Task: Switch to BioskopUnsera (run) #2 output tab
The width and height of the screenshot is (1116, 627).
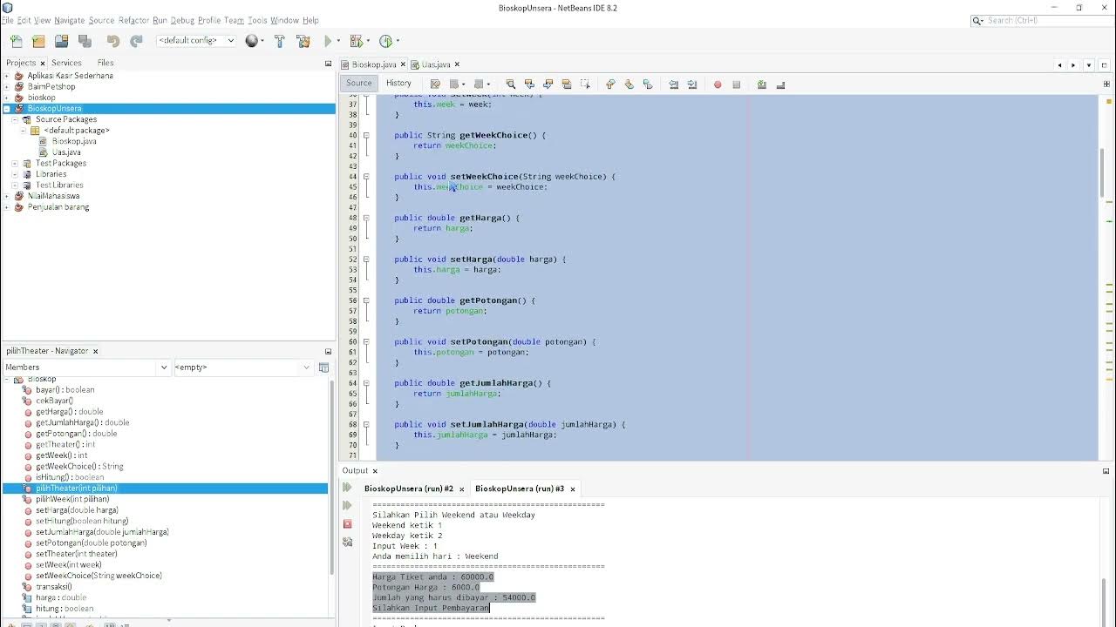Action: (x=409, y=489)
